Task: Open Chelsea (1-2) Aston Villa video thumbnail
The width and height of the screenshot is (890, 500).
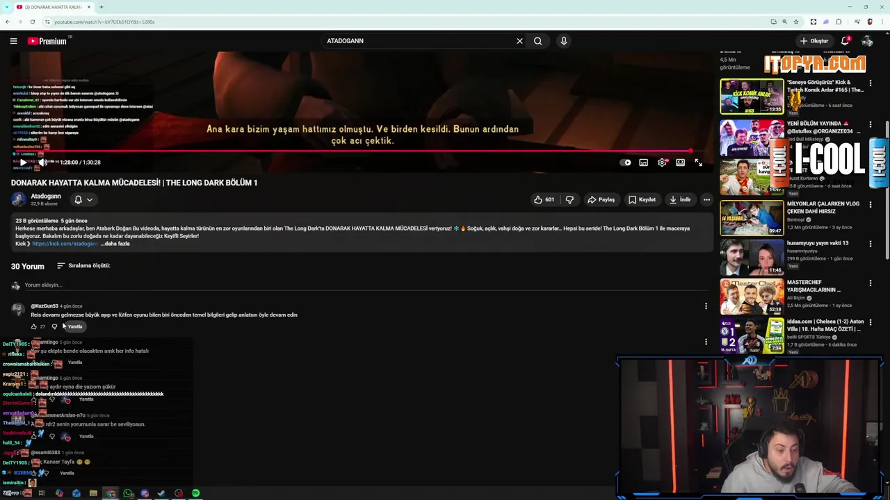Action: tap(752, 336)
